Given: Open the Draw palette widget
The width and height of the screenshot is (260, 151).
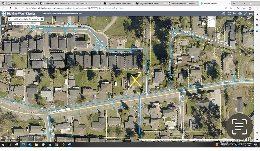Looking at the screenshot, I should pyautogui.click(x=240, y=14).
